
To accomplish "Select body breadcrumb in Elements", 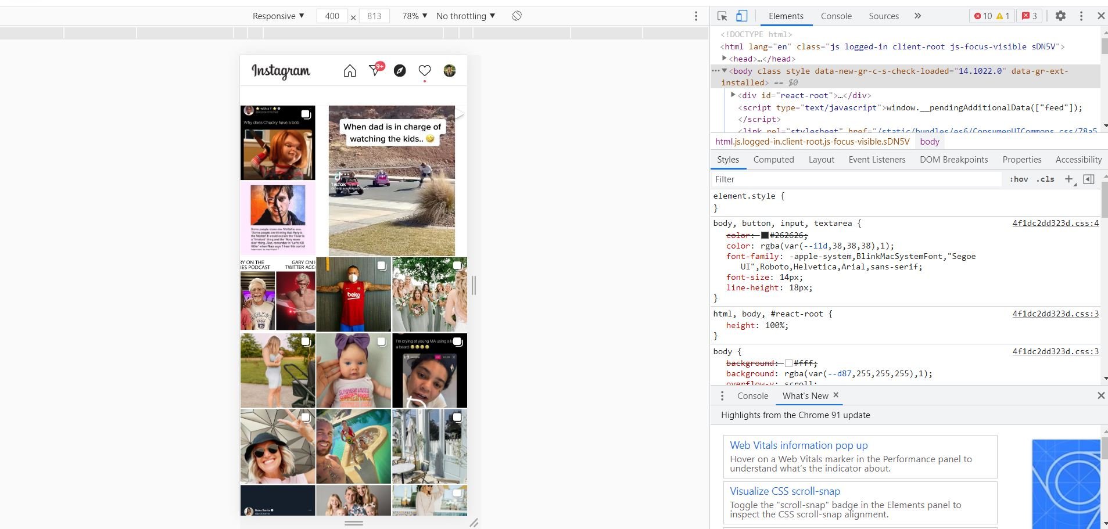I will click(930, 142).
